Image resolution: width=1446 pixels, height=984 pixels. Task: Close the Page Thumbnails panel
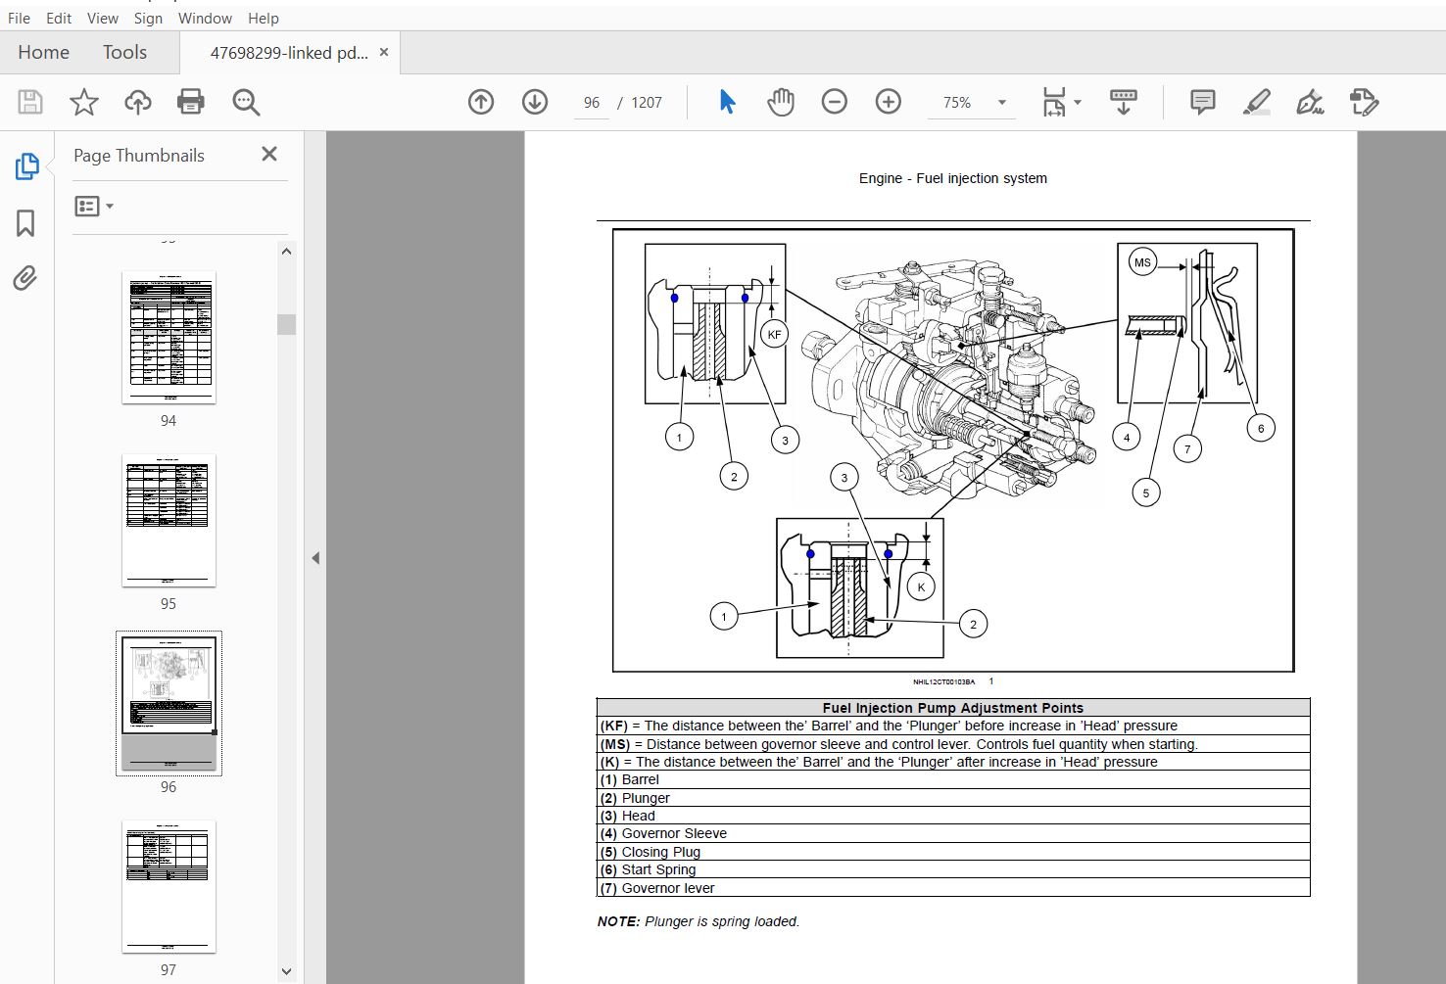tap(269, 154)
